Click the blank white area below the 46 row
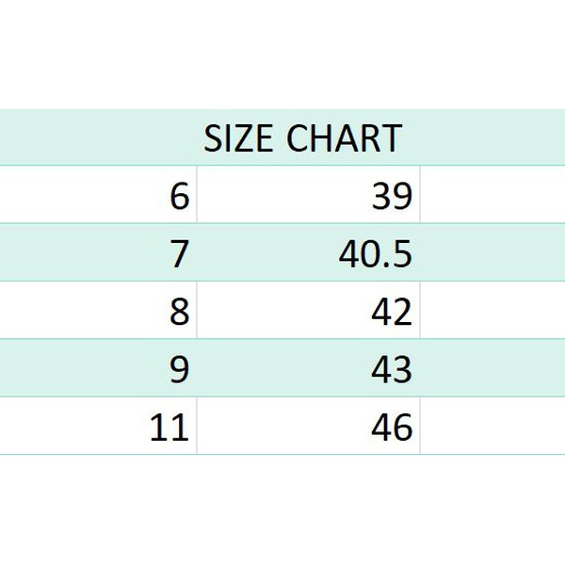The width and height of the screenshot is (565, 565). 282,508
